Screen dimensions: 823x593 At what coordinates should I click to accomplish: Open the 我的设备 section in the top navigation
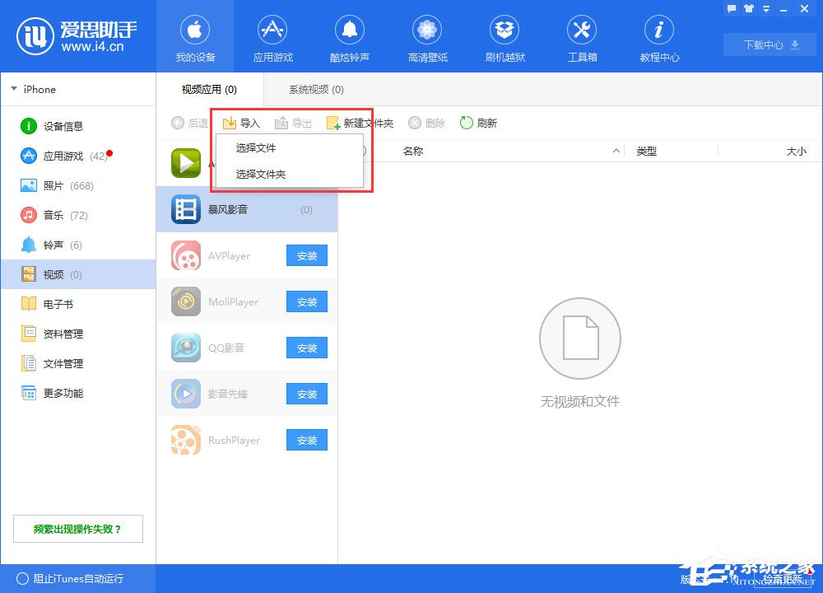point(194,37)
